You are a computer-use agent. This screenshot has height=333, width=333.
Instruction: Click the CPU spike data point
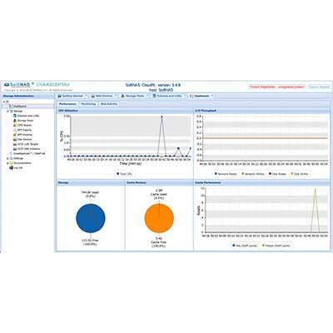coord(162,117)
